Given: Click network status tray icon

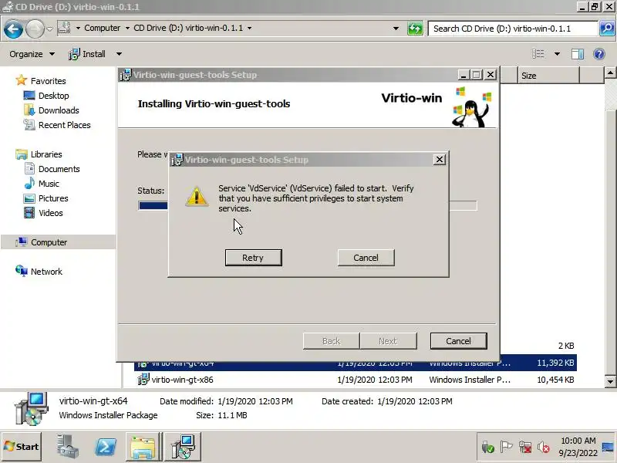Looking at the screenshot, I should [525, 447].
